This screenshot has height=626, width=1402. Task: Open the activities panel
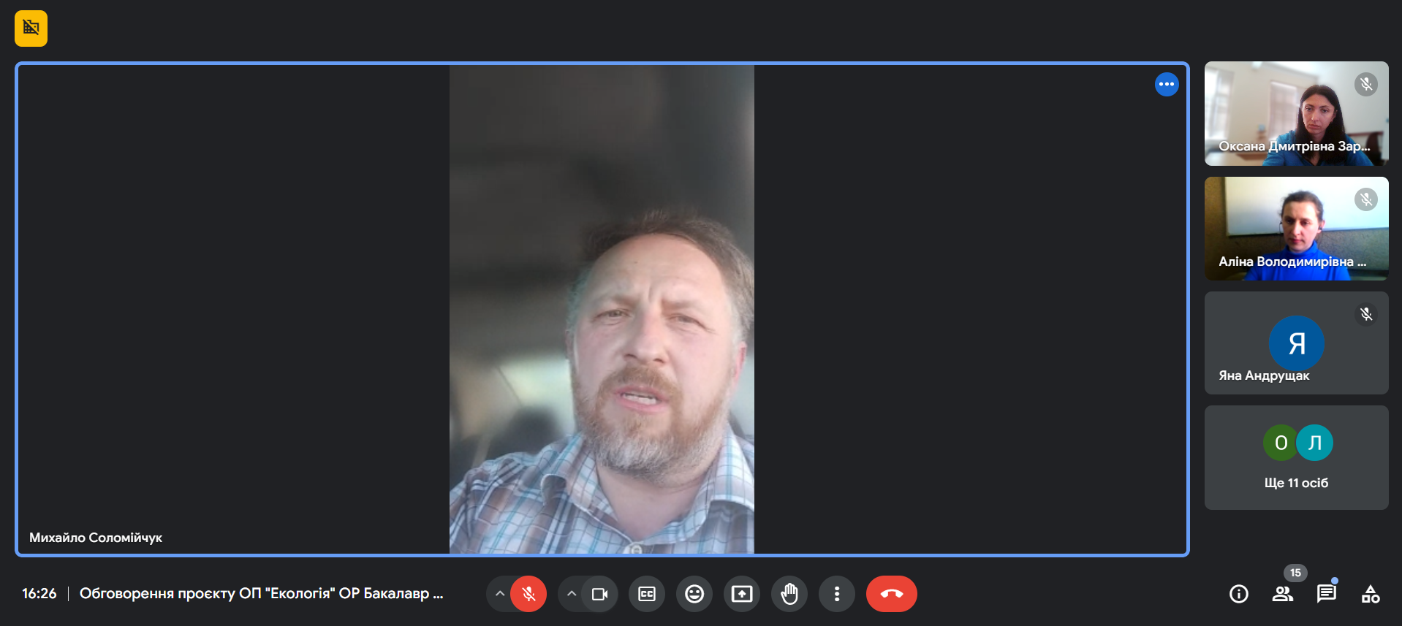click(1371, 594)
